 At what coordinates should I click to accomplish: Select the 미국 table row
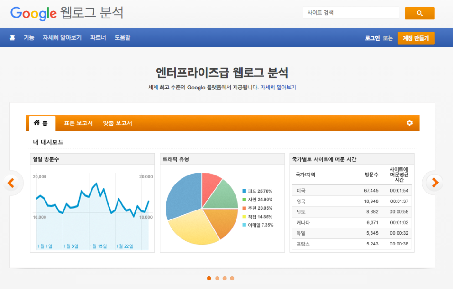click(352, 190)
